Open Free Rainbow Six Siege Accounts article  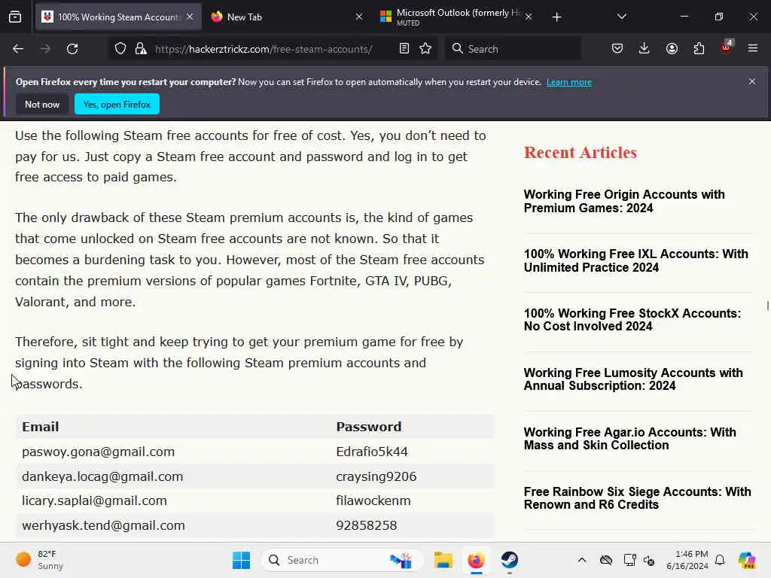(637, 498)
